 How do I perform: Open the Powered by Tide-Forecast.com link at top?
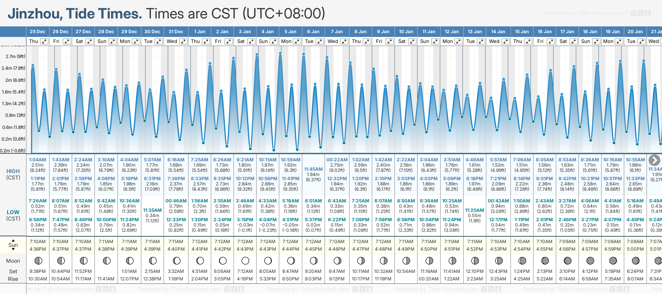586,13
